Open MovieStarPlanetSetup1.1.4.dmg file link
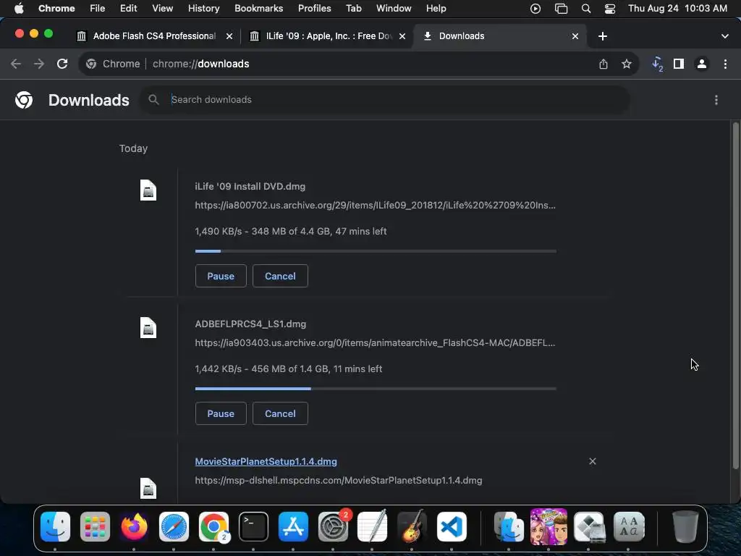741x556 pixels. coord(266,461)
